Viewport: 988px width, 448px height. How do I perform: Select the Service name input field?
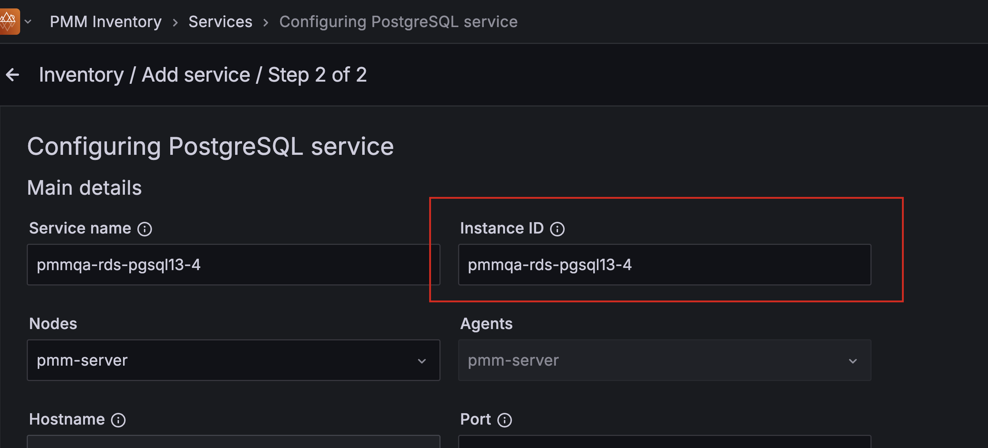[233, 264]
